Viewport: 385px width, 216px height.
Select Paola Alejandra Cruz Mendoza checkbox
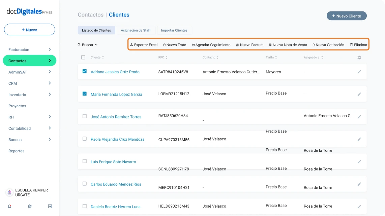tap(85, 139)
